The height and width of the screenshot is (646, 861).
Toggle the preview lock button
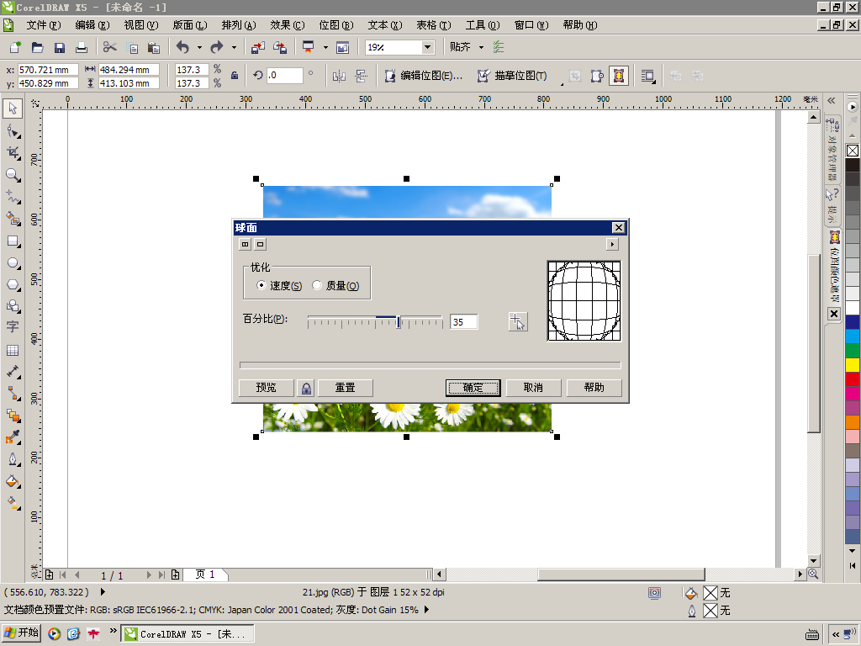(306, 388)
